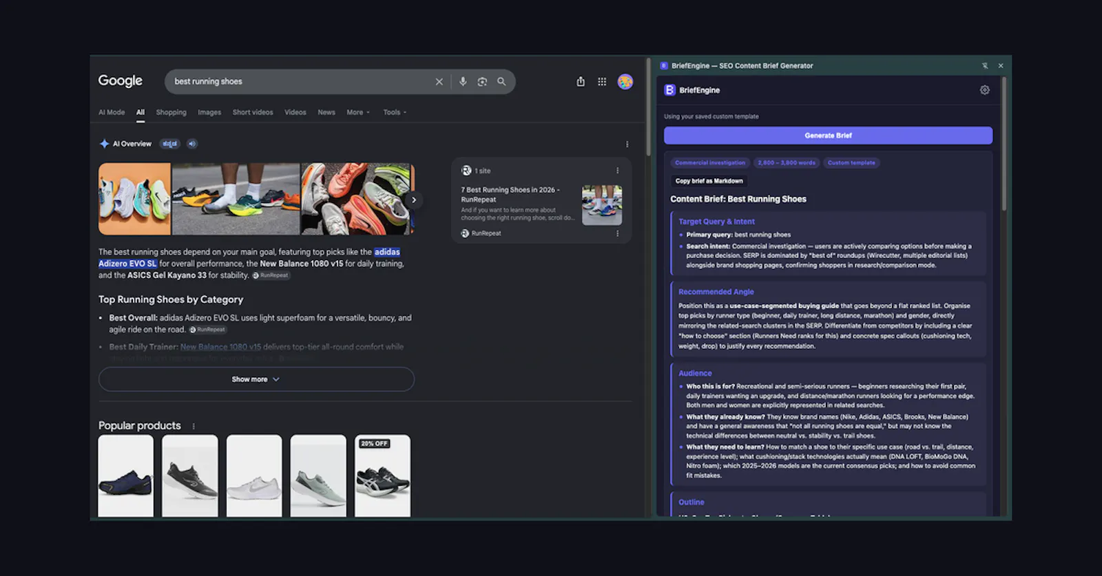Click the Google logo
This screenshot has height=576, width=1102.
(x=121, y=81)
